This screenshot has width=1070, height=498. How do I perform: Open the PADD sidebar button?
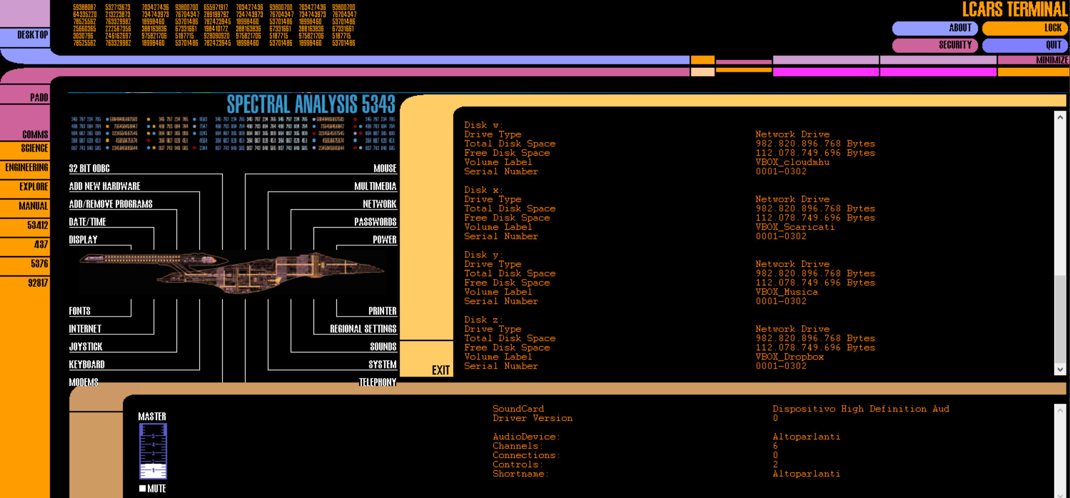click(x=25, y=95)
